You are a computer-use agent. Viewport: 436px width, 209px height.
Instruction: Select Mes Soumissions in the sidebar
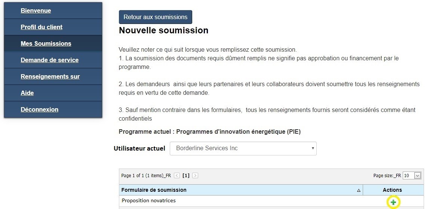46,43
